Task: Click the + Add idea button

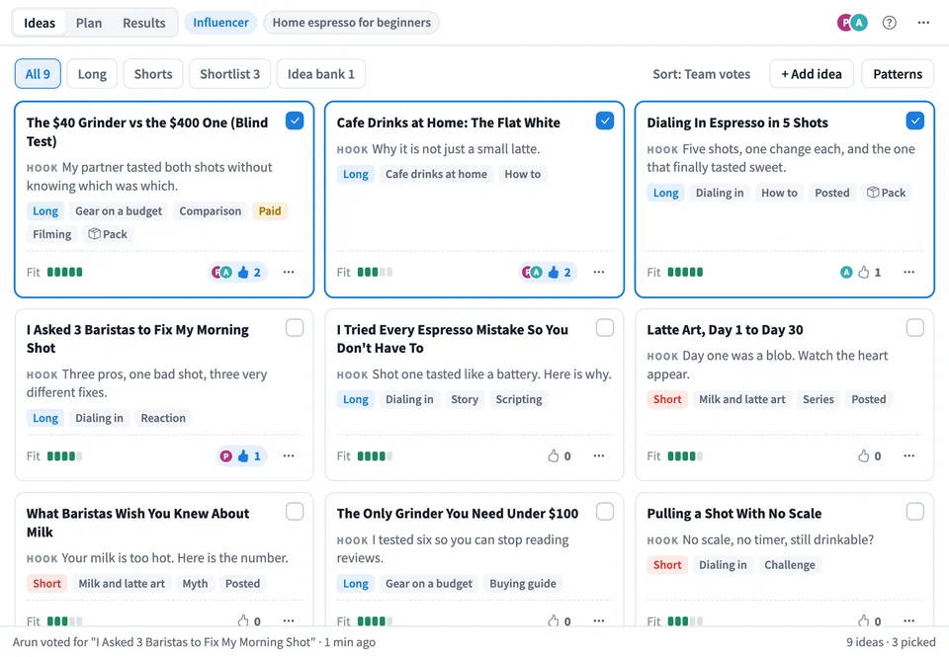Action: [x=812, y=74]
